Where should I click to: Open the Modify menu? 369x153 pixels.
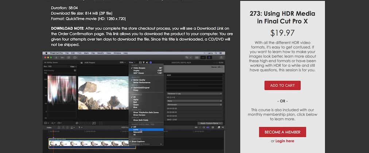point(101,53)
